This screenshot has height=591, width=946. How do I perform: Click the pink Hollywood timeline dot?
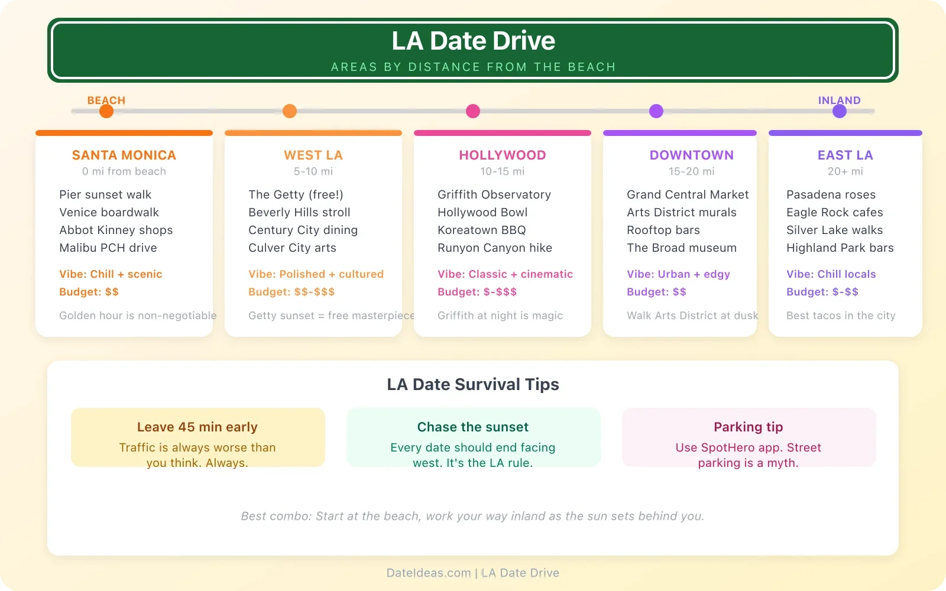coord(473,111)
